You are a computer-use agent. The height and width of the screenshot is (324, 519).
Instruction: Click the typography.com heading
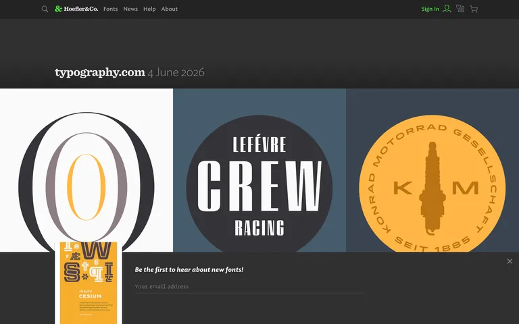(x=100, y=72)
